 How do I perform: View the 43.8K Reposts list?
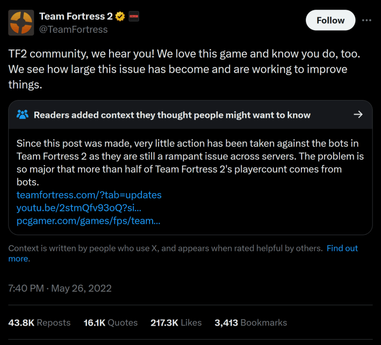point(39,323)
